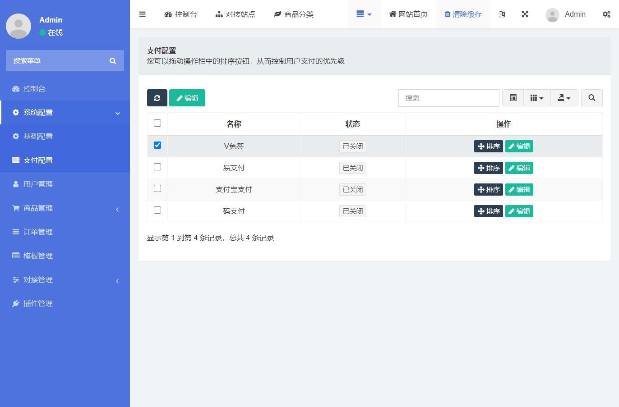Image resolution: width=619 pixels, height=407 pixels.
Task: Open 模板管理 in the sidebar
Action: pyautogui.click(x=65, y=256)
